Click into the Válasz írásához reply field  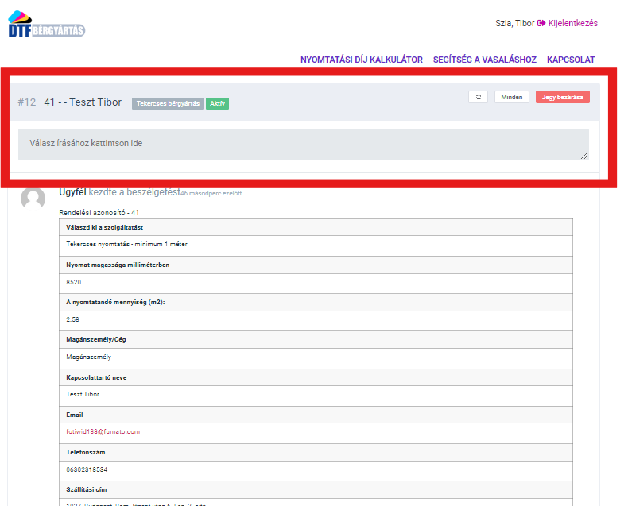click(x=302, y=144)
